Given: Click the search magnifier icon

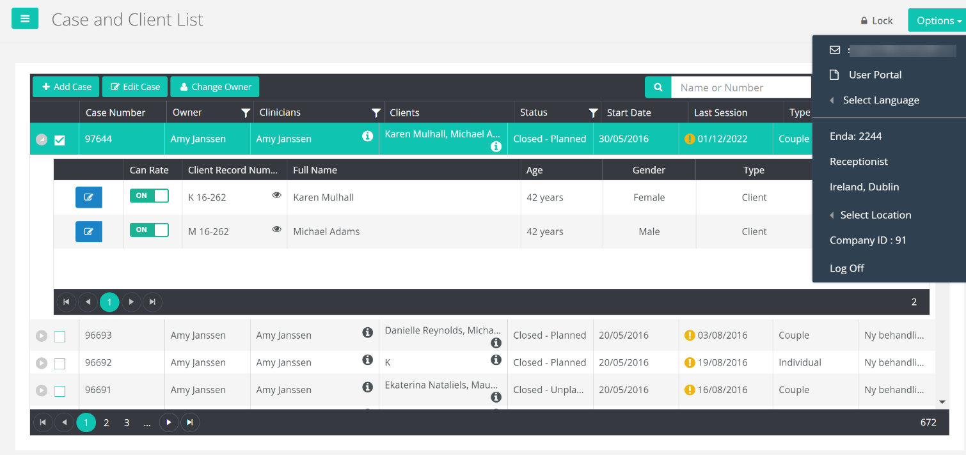Looking at the screenshot, I should point(658,87).
